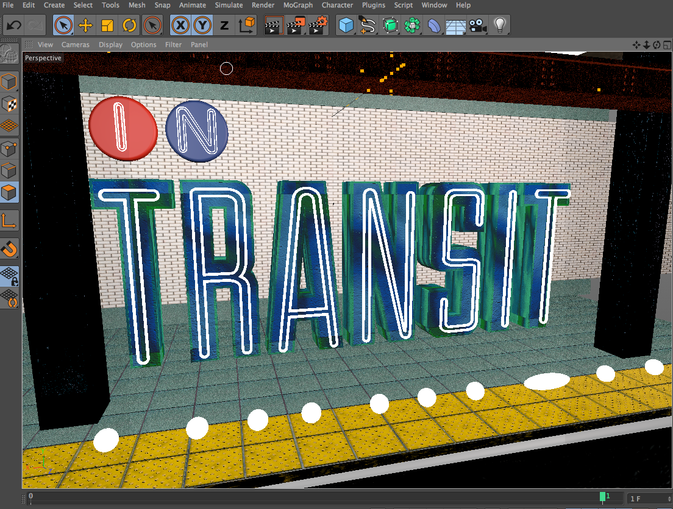The height and width of the screenshot is (509, 673).
Task: Enable Edges mode
Action: click(9, 170)
